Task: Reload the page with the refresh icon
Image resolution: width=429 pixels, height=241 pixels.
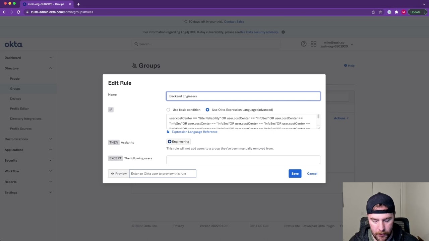Action: click(x=18, y=12)
